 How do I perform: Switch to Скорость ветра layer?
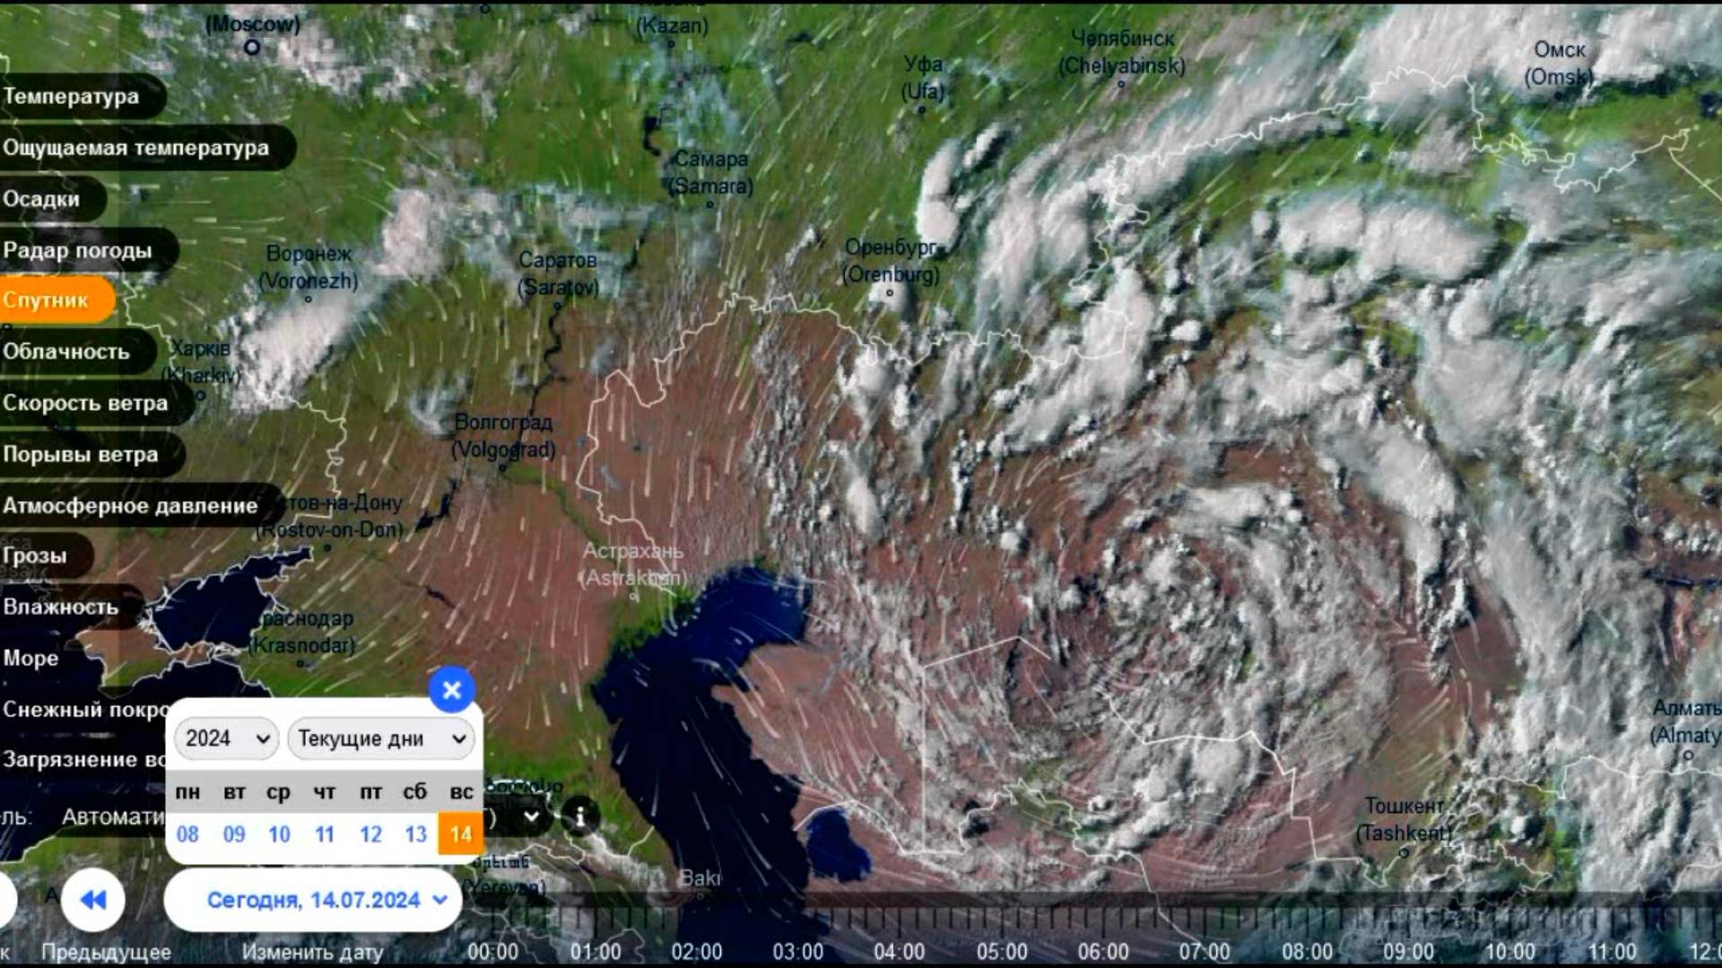(x=85, y=402)
